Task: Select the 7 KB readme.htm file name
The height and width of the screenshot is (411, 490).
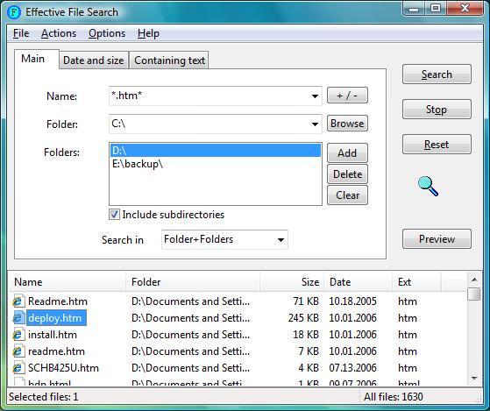Action: 57,351
